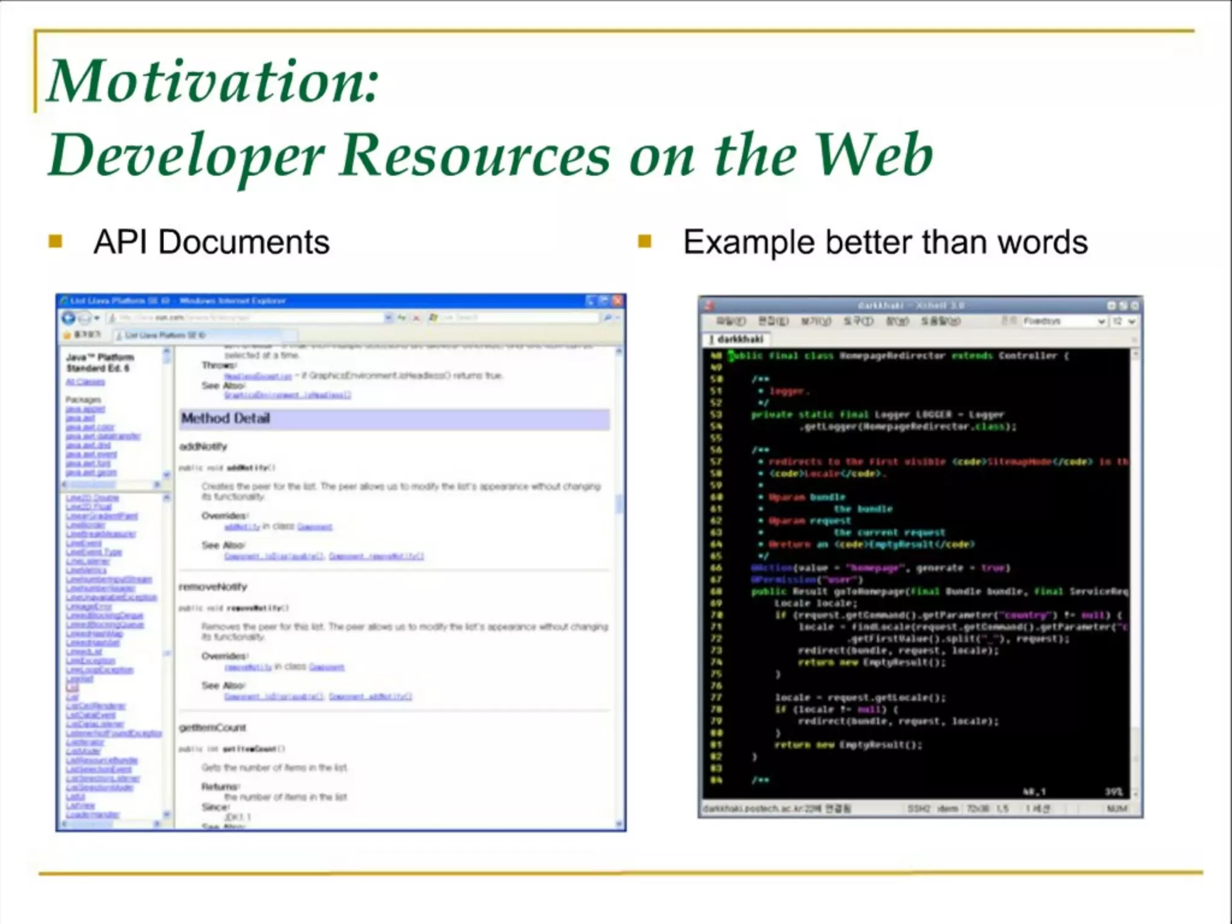1232x924 pixels.
Task: Close the darkkhaki tab with the small x
Action: [x=1134, y=340]
